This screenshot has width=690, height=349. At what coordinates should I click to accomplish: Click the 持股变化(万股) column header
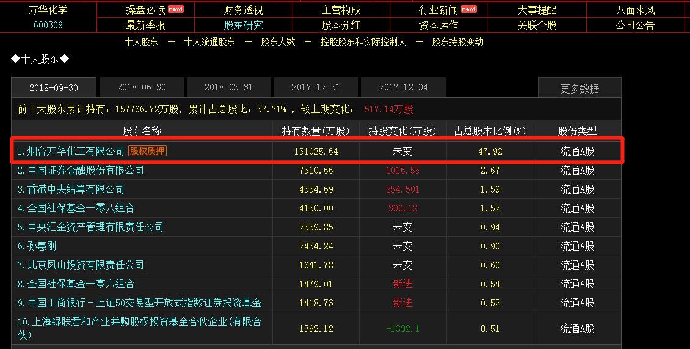[x=402, y=131]
